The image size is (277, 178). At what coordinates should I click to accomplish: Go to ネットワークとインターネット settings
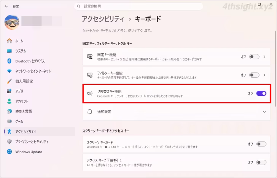coord(40,71)
